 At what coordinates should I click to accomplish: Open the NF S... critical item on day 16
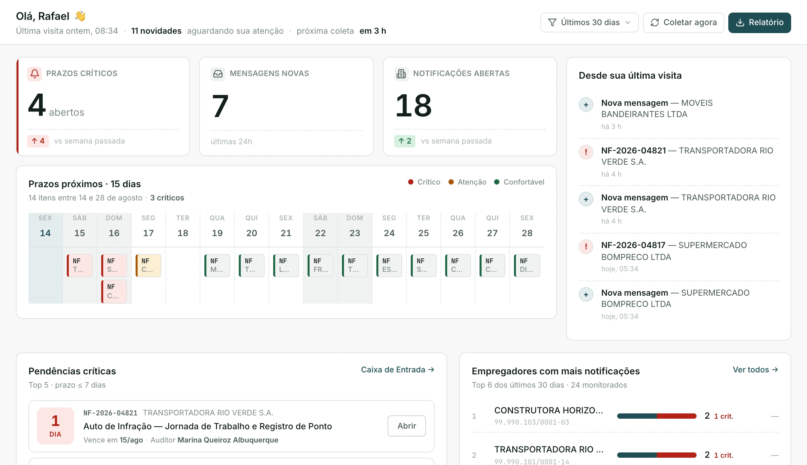(x=114, y=265)
